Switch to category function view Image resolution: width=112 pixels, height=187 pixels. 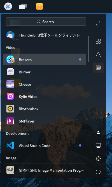[98, 68]
